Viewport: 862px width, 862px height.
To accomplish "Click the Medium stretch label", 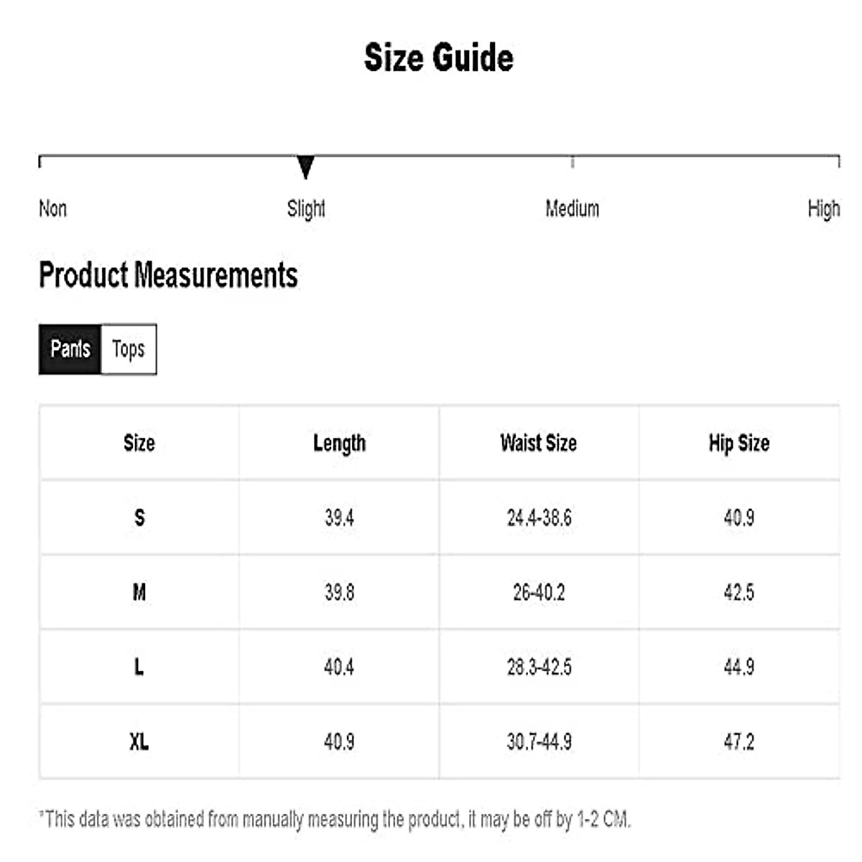I will 572,209.
